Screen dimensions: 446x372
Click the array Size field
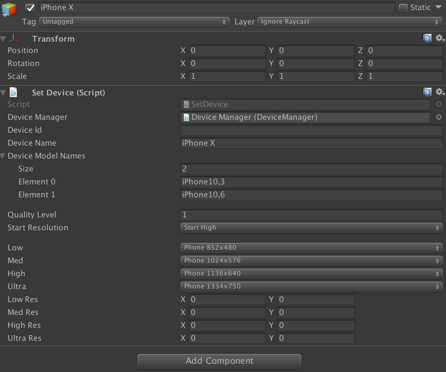312,169
